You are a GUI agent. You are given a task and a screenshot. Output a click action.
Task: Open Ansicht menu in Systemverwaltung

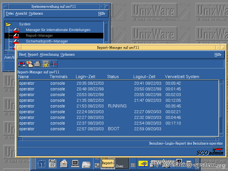pyautogui.click(x=21, y=13)
